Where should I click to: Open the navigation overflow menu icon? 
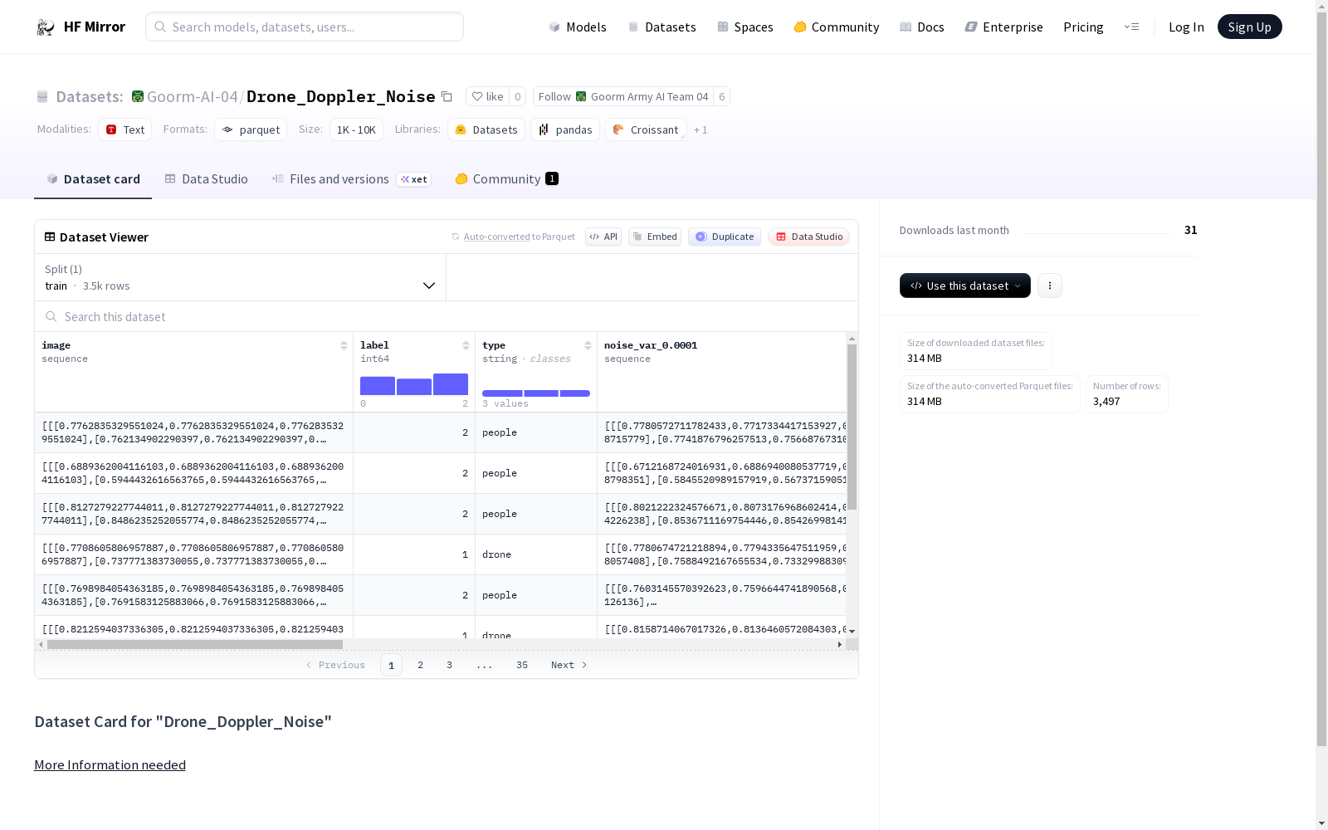pyautogui.click(x=1131, y=27)
